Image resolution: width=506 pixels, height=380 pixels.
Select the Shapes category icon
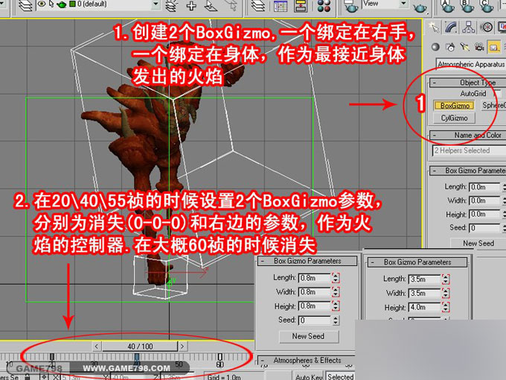pos(450,47)
